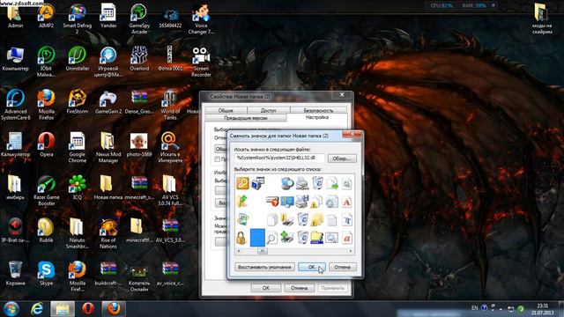Open the Доступ tab in Properties
Image resolution: width=564 pixels, height=317 pixels.
tap(268, 110)
